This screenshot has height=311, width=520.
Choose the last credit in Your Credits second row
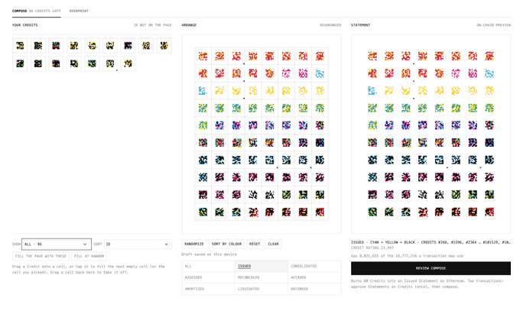coord(128,63)
